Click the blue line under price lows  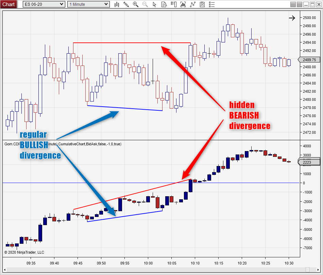pyautogui.click(x=125, y=108)
